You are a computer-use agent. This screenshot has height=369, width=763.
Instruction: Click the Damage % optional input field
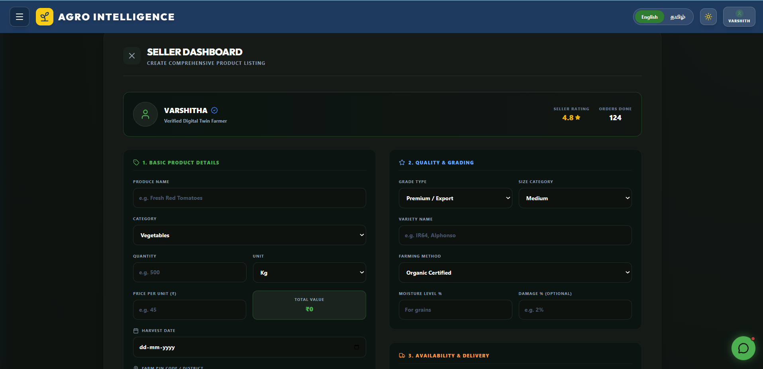click(575, 310)
